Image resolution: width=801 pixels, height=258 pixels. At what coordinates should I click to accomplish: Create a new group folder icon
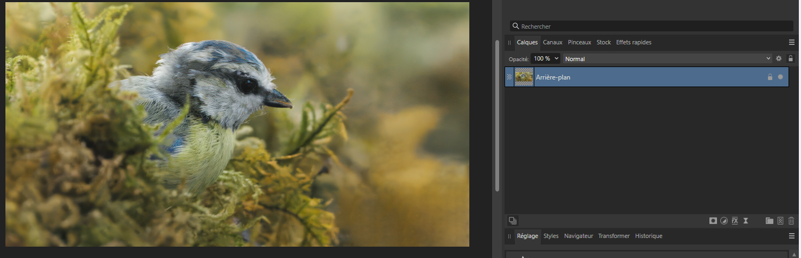click(770, 221)
